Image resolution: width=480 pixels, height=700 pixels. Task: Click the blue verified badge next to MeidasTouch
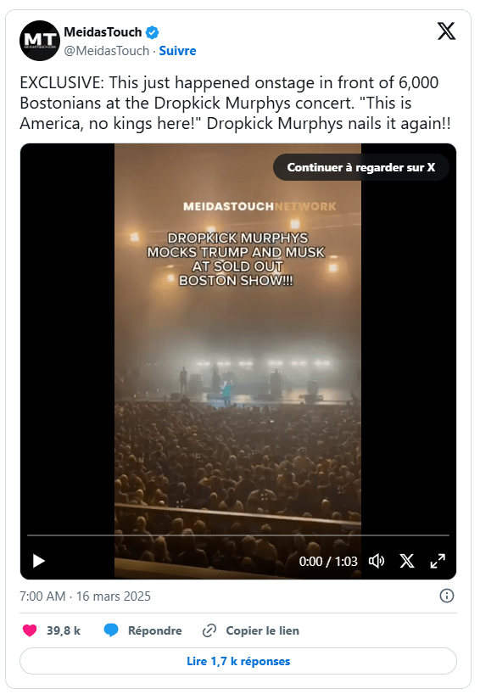(x=153, y=32)
